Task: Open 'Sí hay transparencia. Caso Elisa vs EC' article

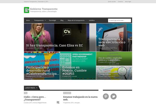Action: click(x=54, y=45)
